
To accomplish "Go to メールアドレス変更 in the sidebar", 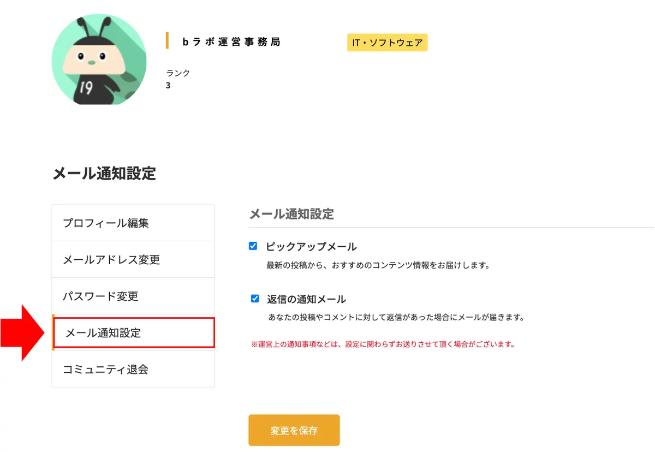I will [x=133, y=259].
